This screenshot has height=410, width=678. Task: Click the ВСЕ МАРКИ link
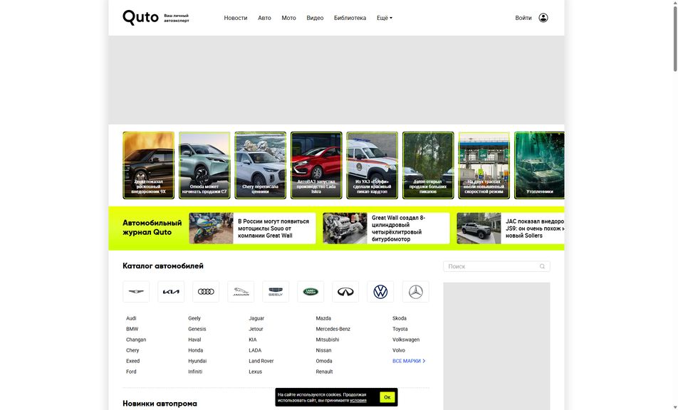(409, 361)
